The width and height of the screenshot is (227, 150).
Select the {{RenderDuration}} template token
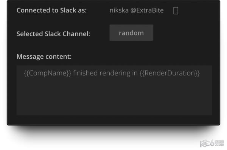169,73
